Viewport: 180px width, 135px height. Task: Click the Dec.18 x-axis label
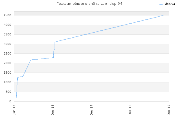pyautogui.click(x=130, y=110)
